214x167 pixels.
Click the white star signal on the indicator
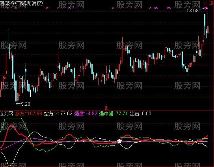[x=119, y=141]
